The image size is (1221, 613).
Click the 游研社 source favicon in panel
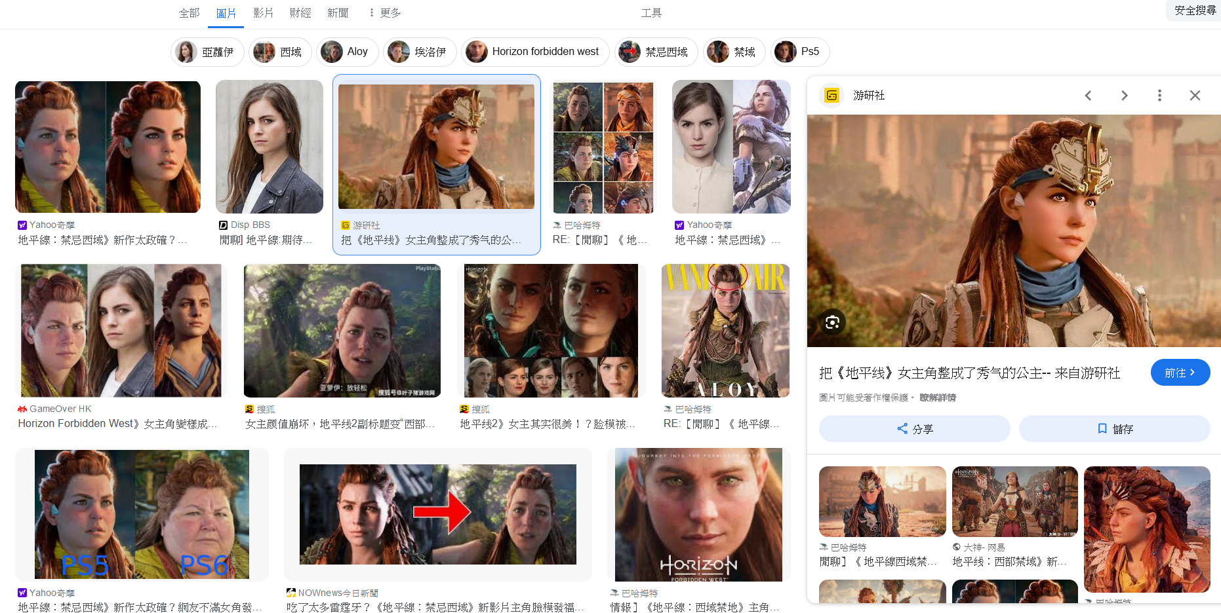coord(831,96)
